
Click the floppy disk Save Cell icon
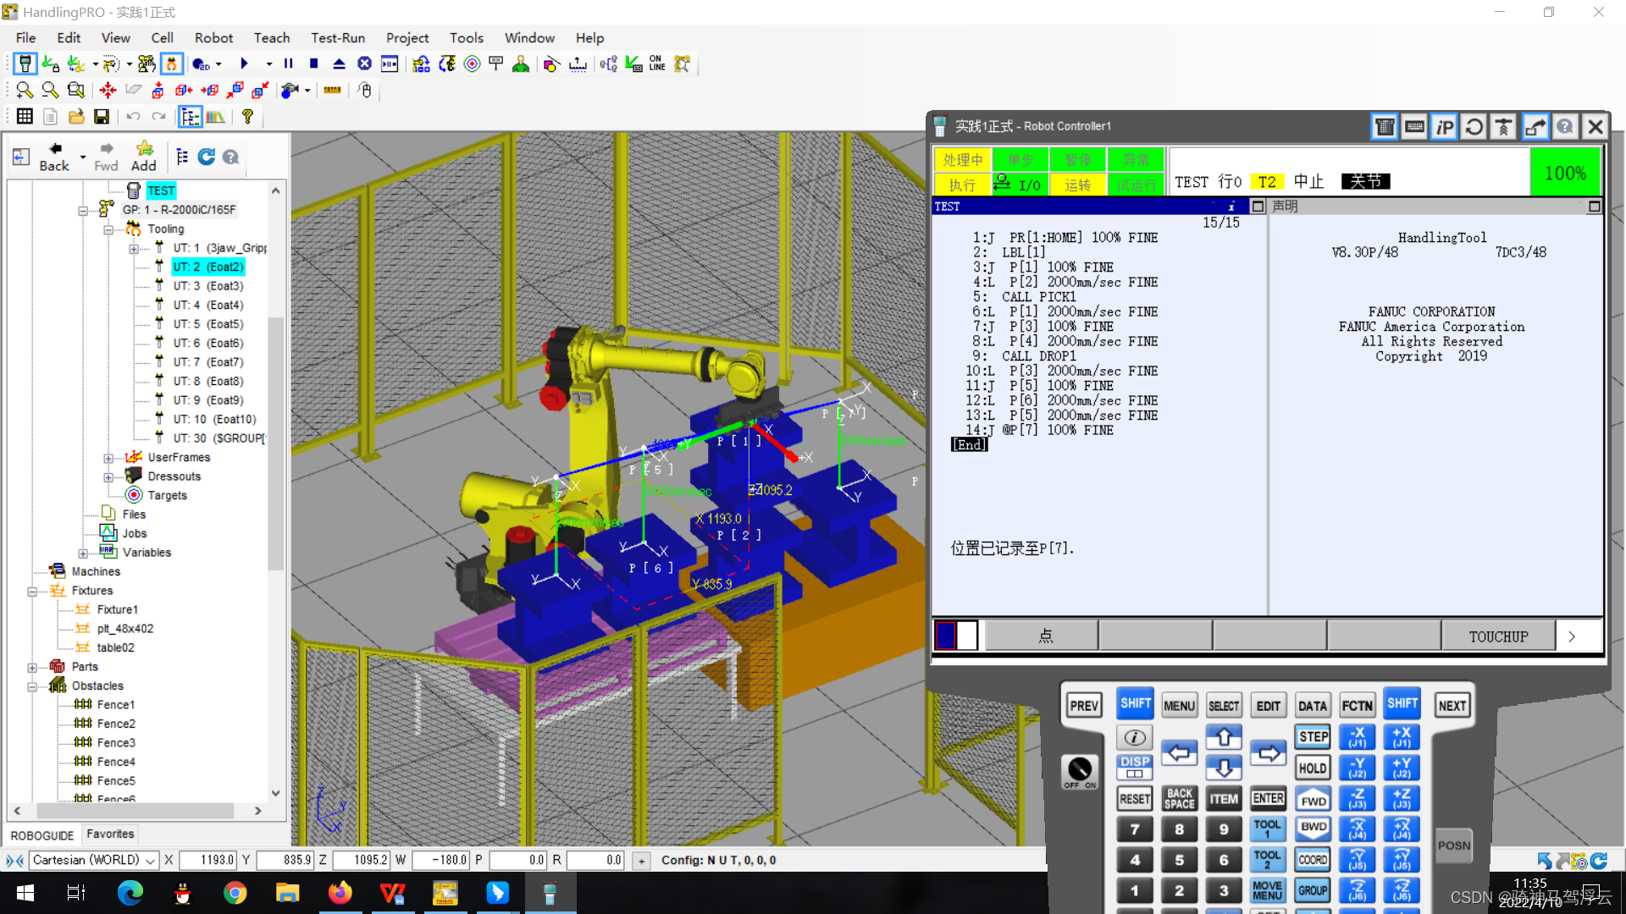[102, 117]
